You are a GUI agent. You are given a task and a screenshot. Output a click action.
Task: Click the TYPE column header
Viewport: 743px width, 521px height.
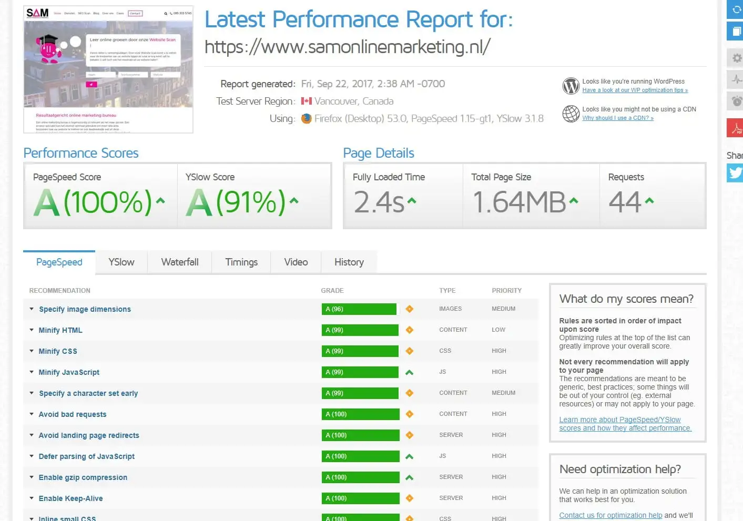click(447, 291)
